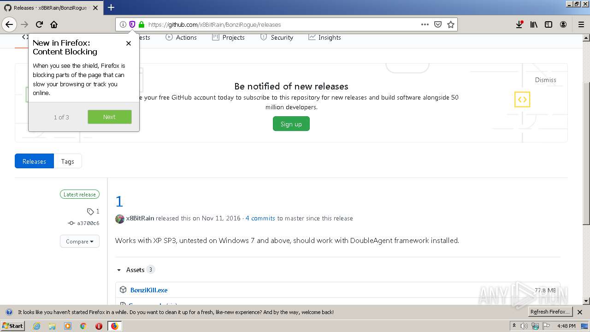590x332 pixels.
Task: Open Windows Explorer folder on taskbar
Action: click(x=52, y=326)
